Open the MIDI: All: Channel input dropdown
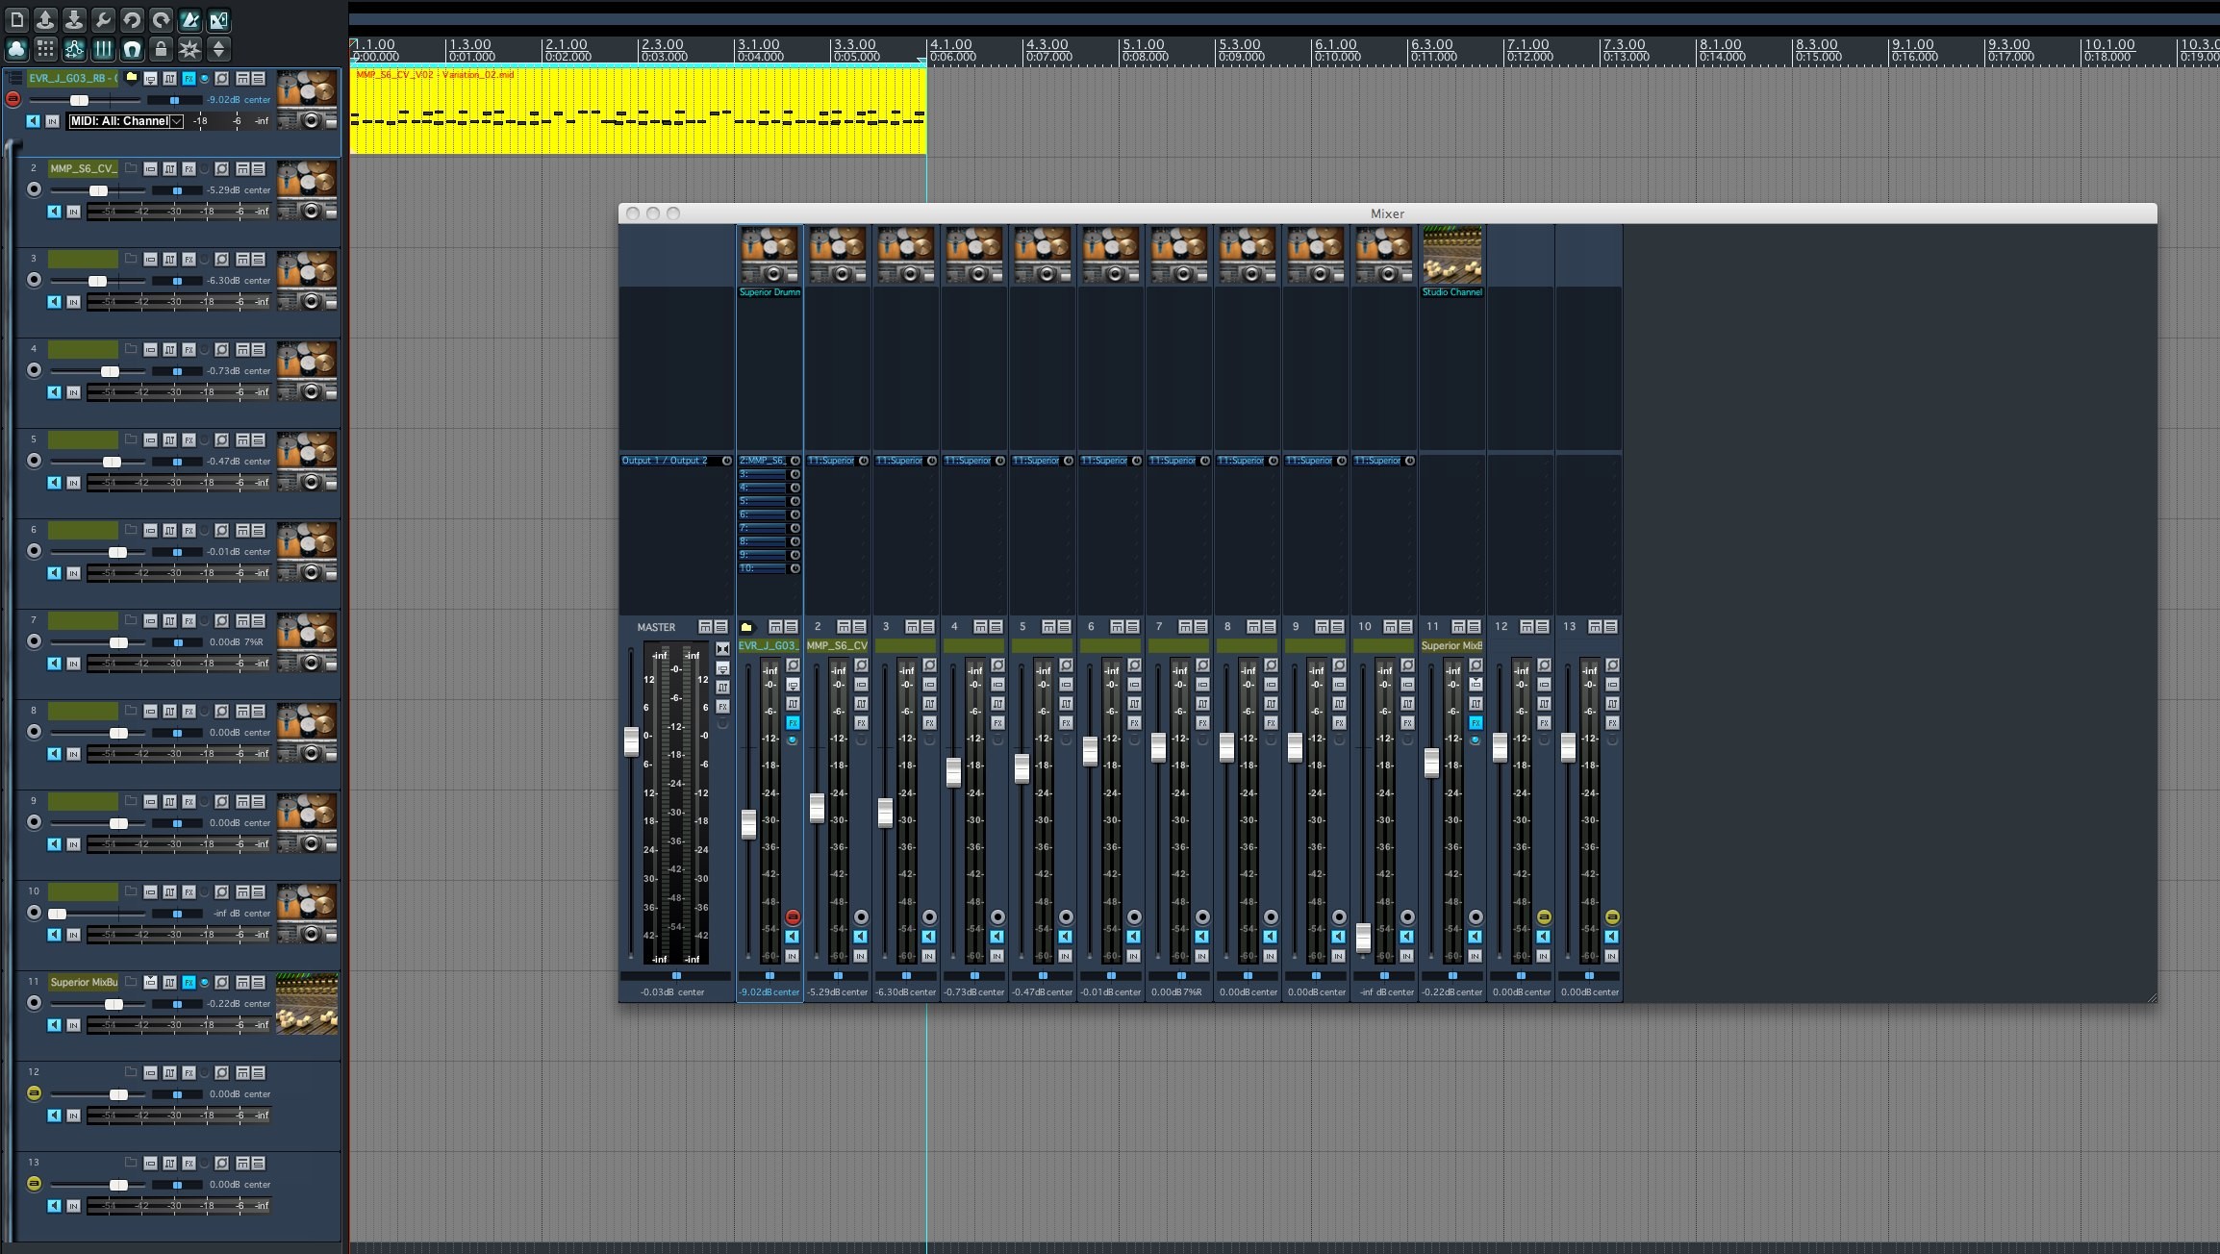 pyautogui.click(x=125, y=121)
